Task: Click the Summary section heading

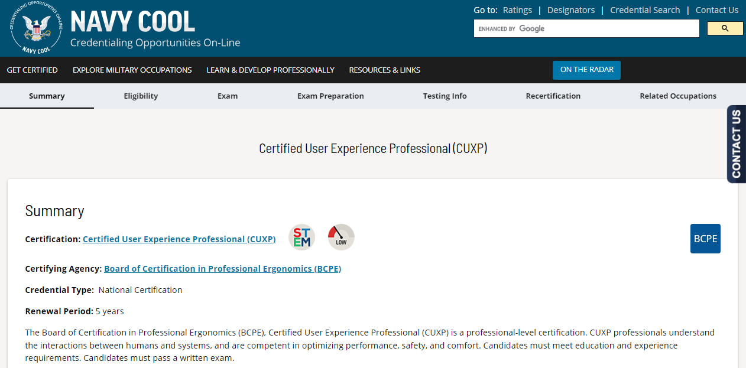Action: point(54,211)
